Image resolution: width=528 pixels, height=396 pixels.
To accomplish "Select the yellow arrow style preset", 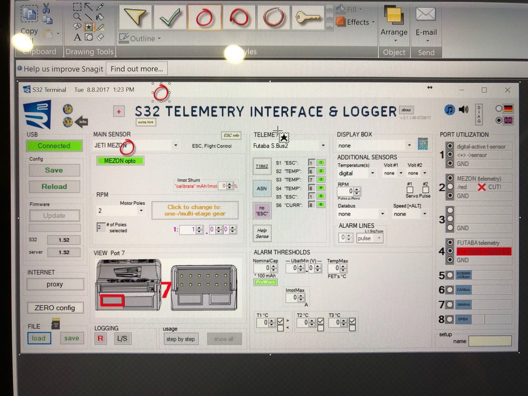I will click(x=135, y=17).
